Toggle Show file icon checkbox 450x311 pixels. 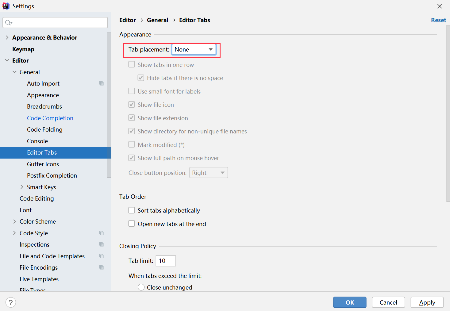[132, 104]
